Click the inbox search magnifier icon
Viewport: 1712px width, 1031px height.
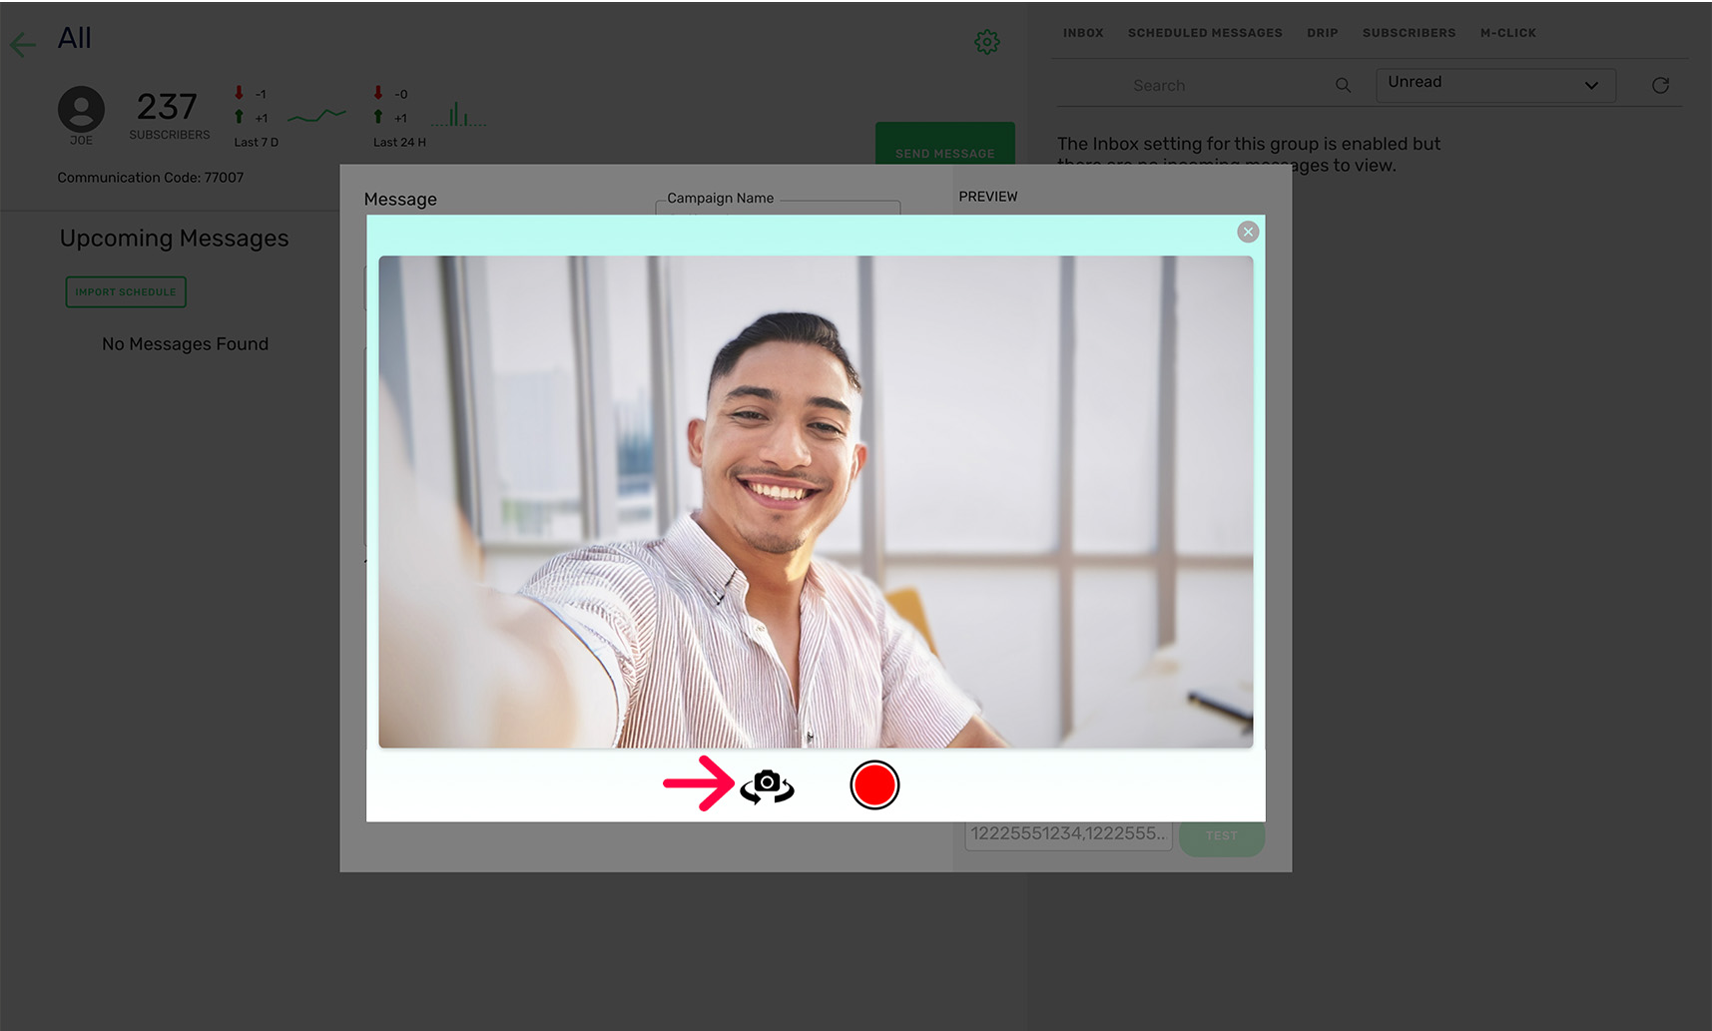(x=1343, y=86)
